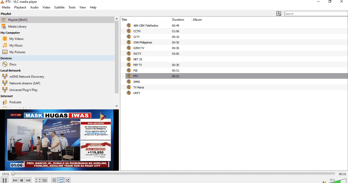348x183 pixels.
Task: Open the Playback menu
Action: pos(20,7)
